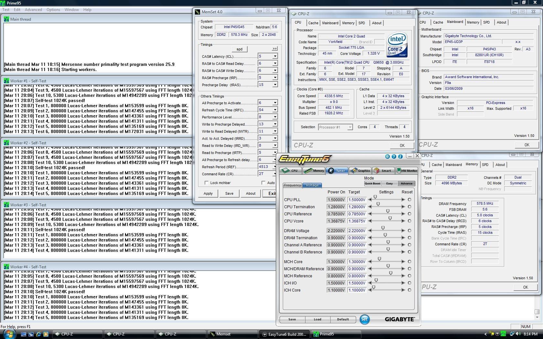The width and height of the screenshot is (543, 339).
Task: Select ICH I/O reset radio button
Action: pyautogui.click(x=410, y=283)
